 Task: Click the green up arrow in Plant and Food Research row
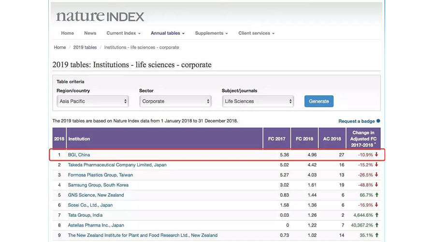377,235
